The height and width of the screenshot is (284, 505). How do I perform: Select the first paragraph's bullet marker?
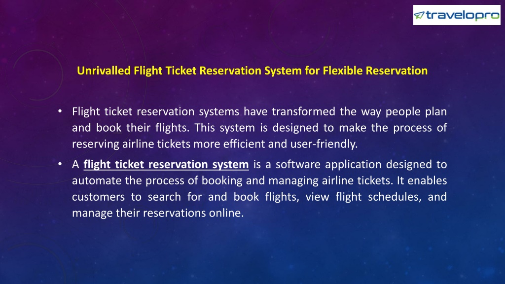(x=60, y=111)
